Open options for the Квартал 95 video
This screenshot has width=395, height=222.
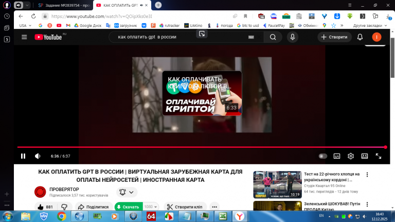coord(367,175)
